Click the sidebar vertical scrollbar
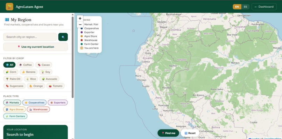 (73, 57)
